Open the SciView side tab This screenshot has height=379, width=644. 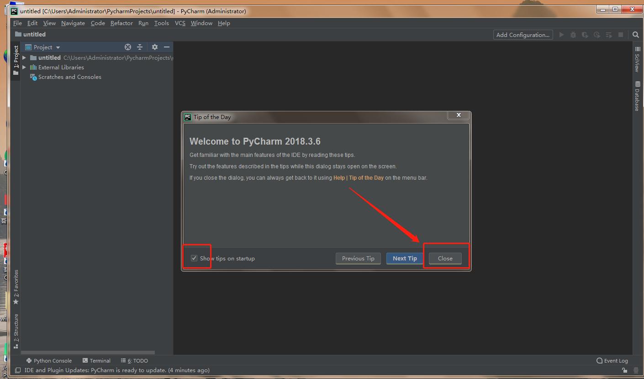click(637, 60)
